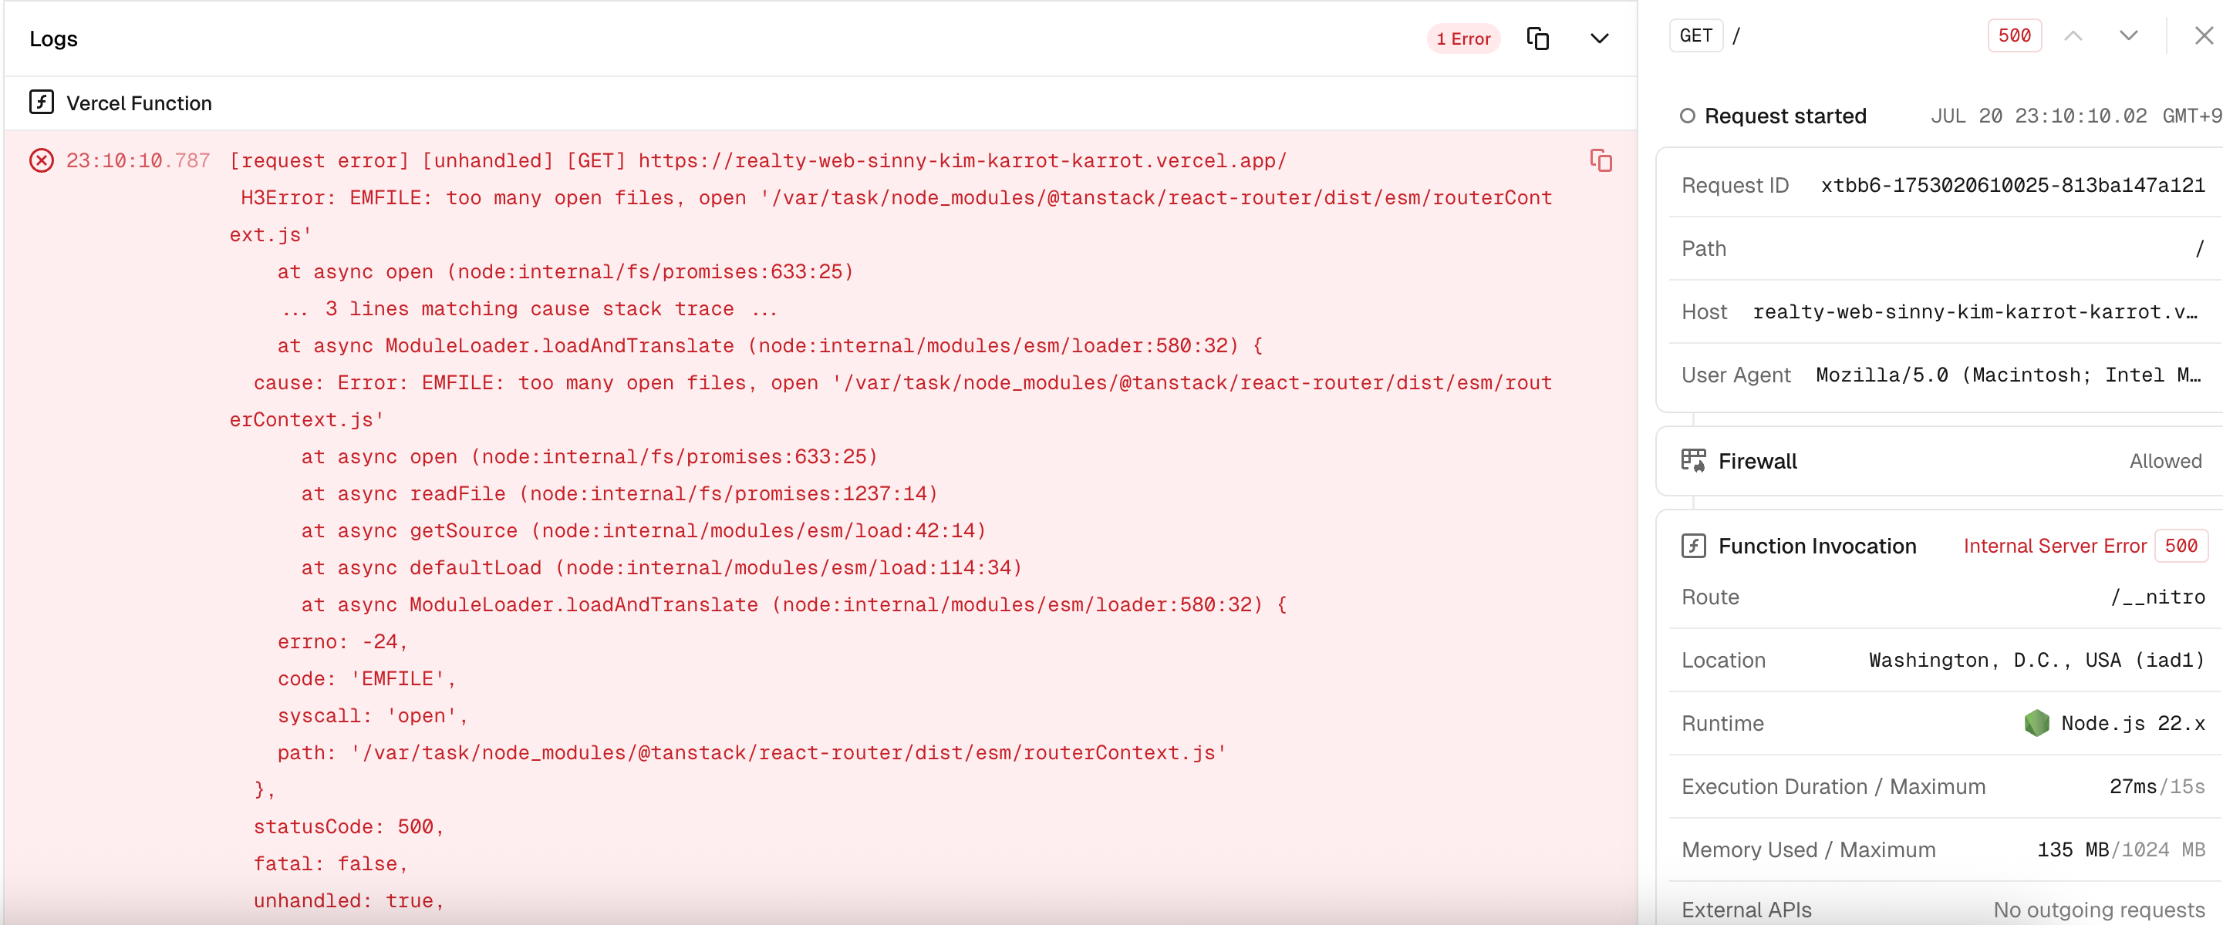Go to the previous request with the up arrow
The width and height of the screenshot is (2223, 925).
[x=2073, y=35]
